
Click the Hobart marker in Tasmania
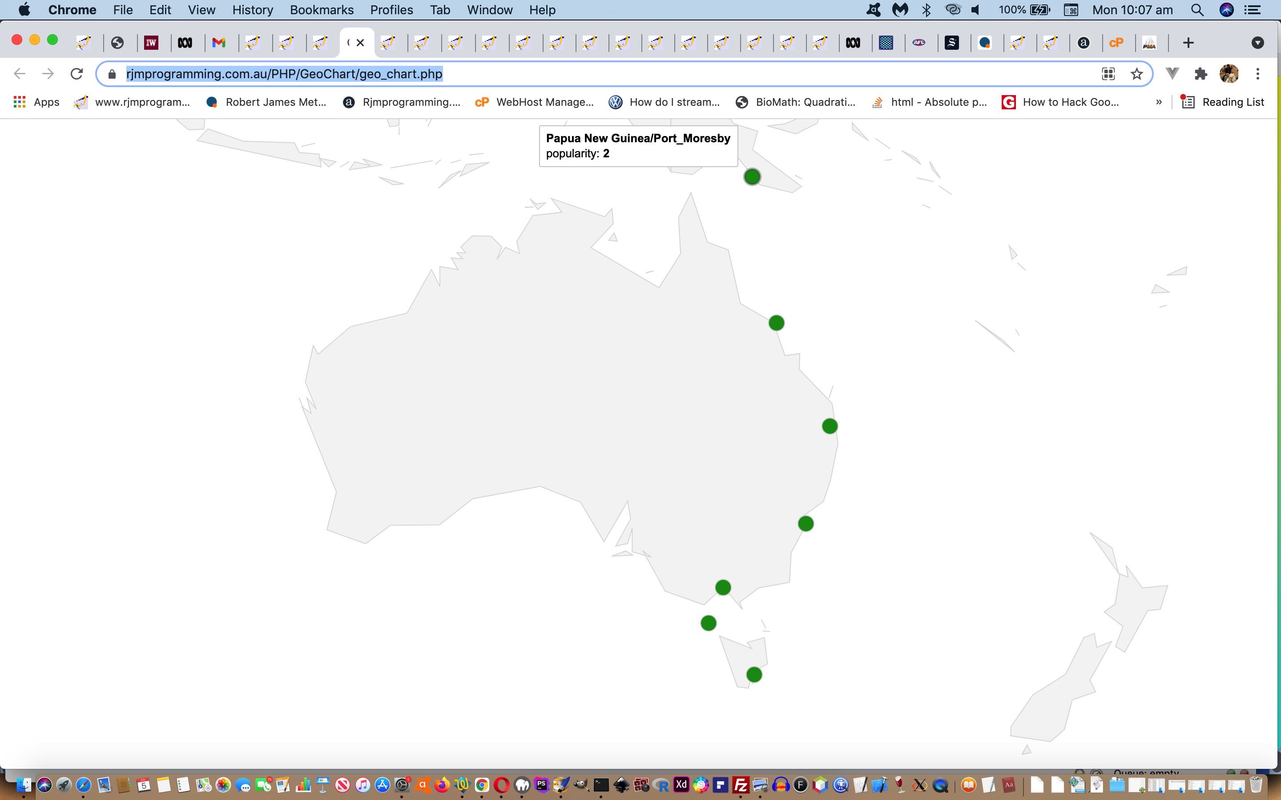coord(754,675)
